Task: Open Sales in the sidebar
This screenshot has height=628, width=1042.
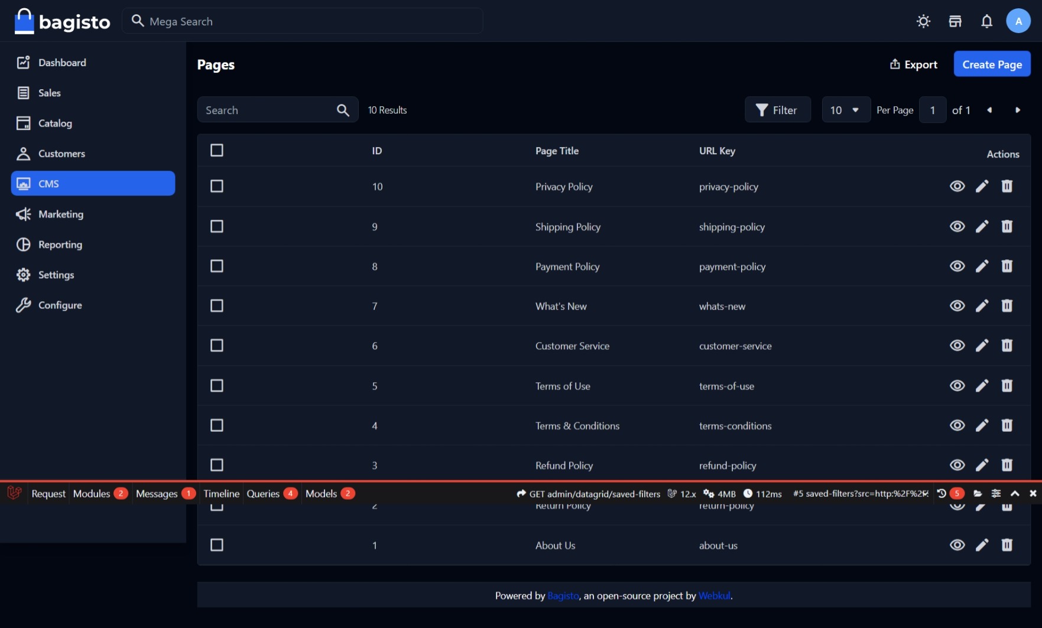Action: point(93,93)
